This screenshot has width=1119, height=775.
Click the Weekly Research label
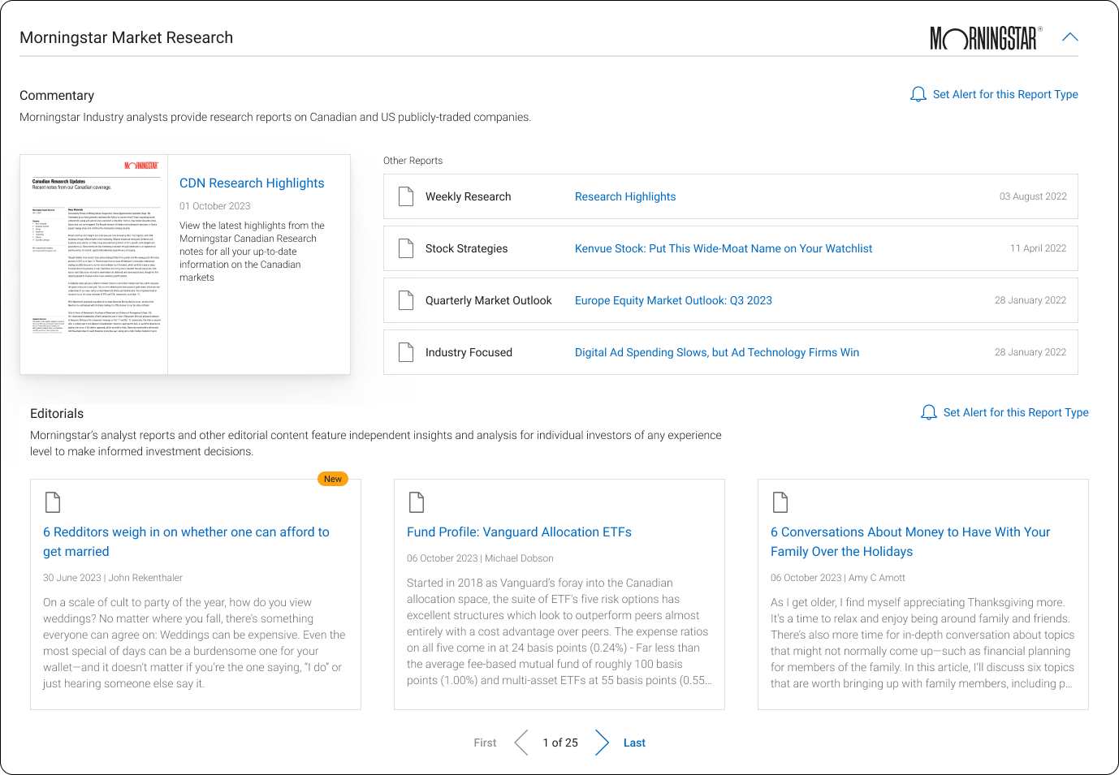click(x=469, y=196)
